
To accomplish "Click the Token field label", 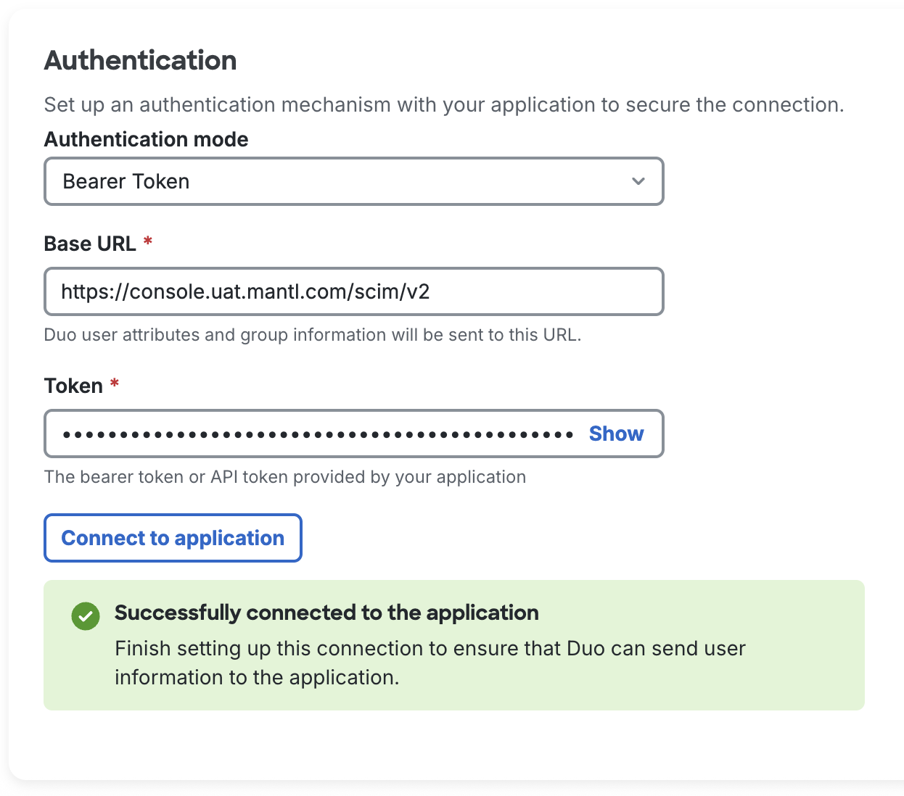I will [x=73, y=386].
